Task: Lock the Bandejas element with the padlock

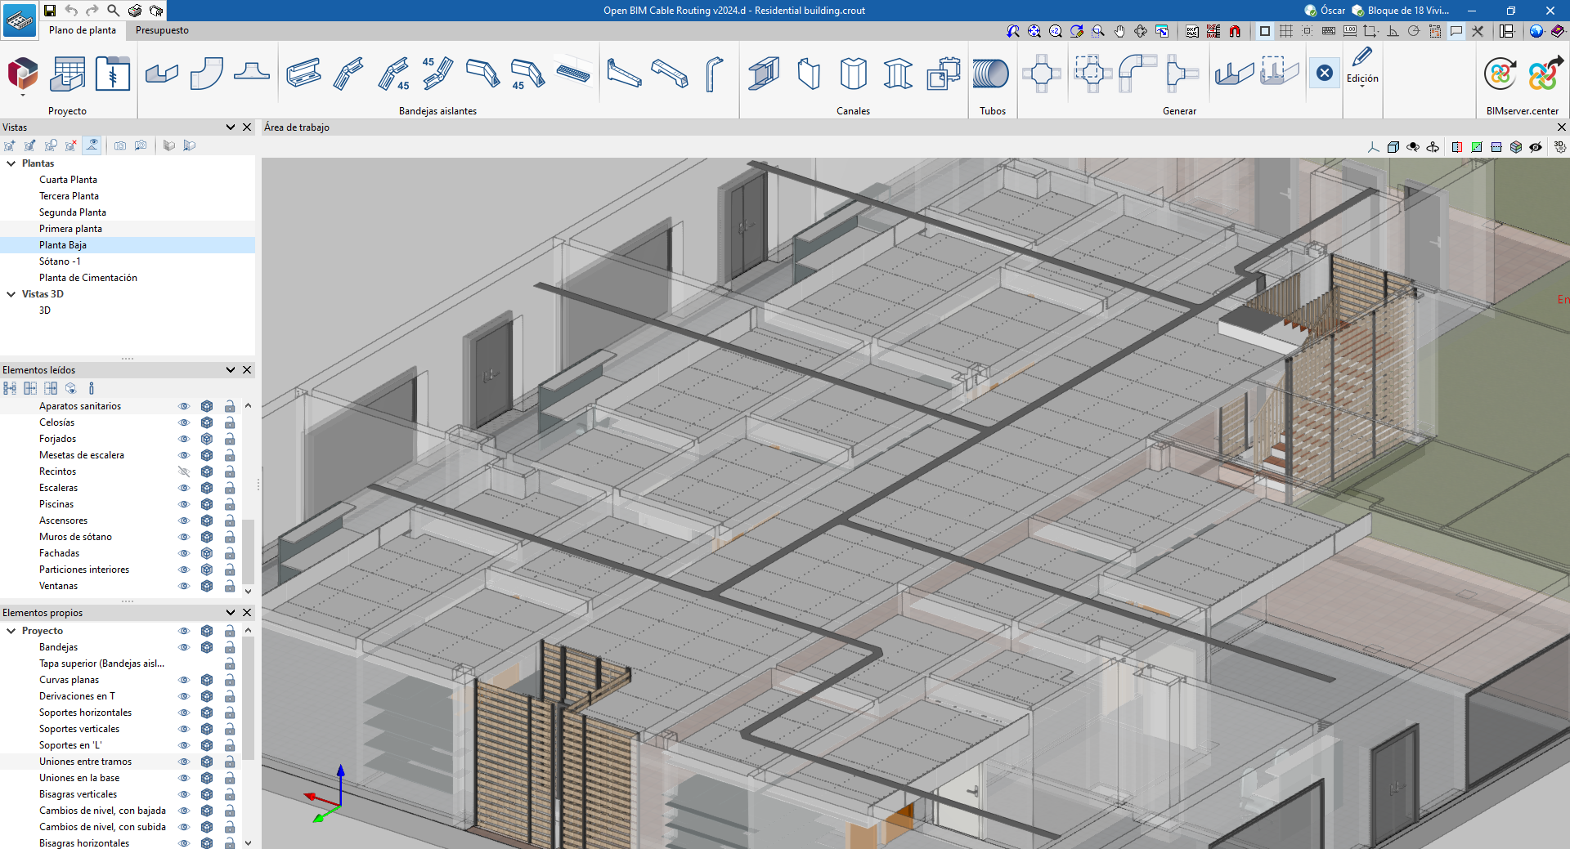Action: (x=230, y=647)
